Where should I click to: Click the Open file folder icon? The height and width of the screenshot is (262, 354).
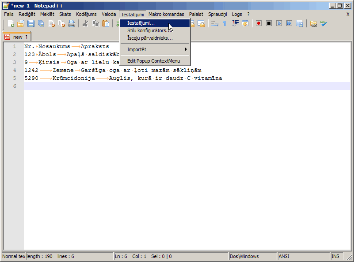[20, 23]
